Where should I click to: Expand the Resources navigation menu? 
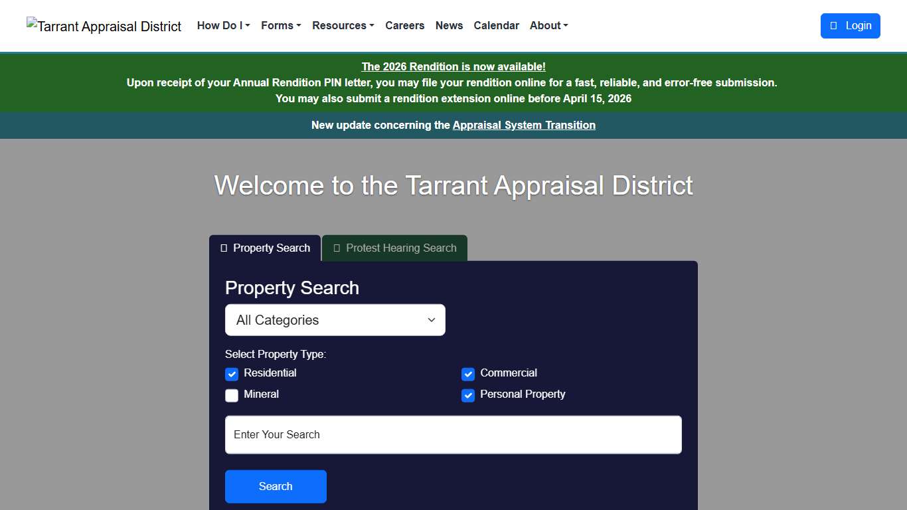(x=343, y=25)
